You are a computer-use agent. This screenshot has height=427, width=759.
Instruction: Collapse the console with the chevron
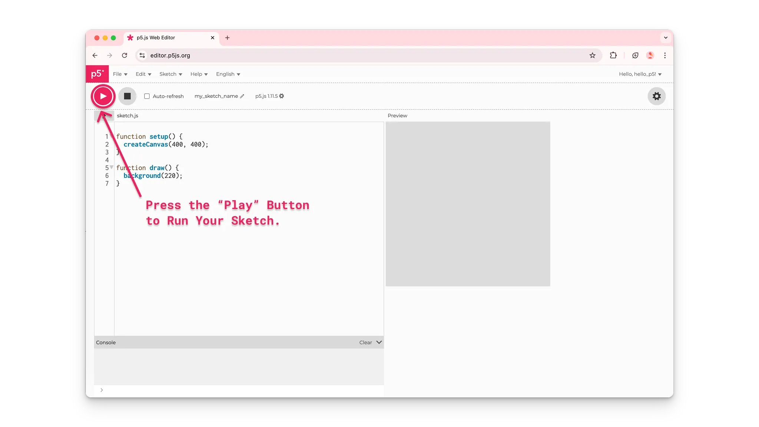click(x=378, y=342)
